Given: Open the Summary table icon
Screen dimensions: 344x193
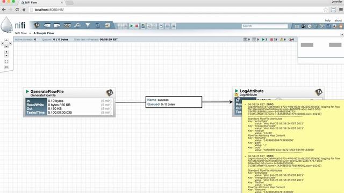Looking at the screenshot, I should point(297,26).
